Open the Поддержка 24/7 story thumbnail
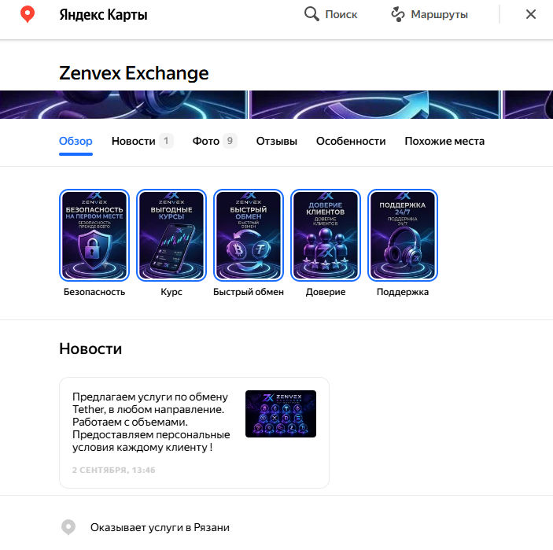 [x=403, y=235]
